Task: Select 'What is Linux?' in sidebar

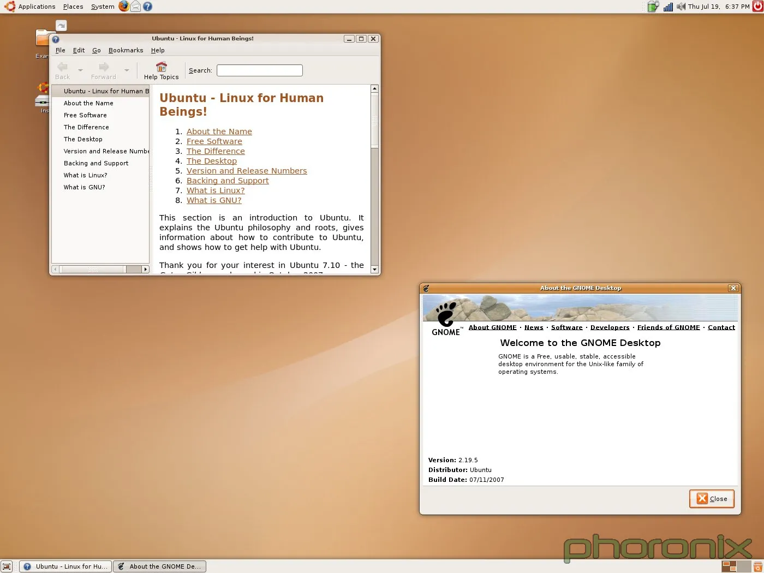Action: point(100,175)
